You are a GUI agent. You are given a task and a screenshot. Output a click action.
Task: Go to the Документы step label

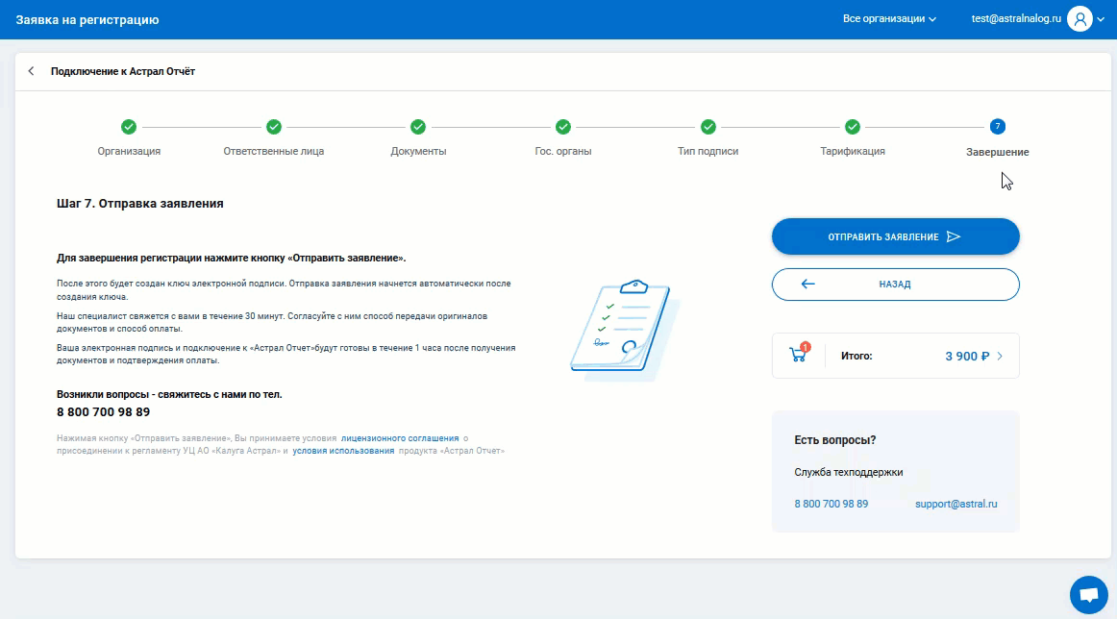[418, 151]
